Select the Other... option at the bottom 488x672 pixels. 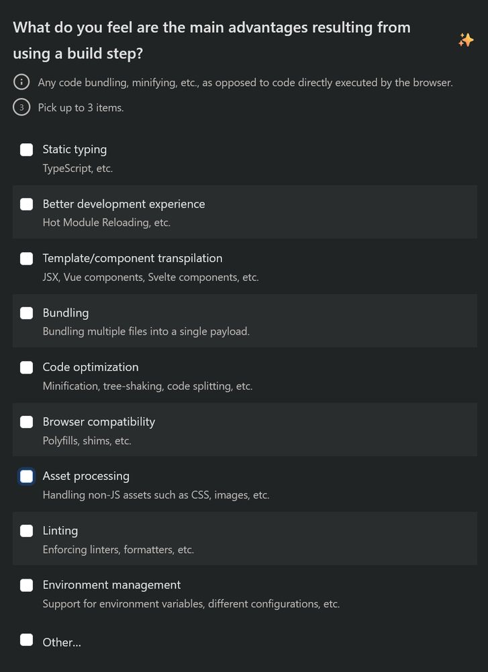click(26, 639)
